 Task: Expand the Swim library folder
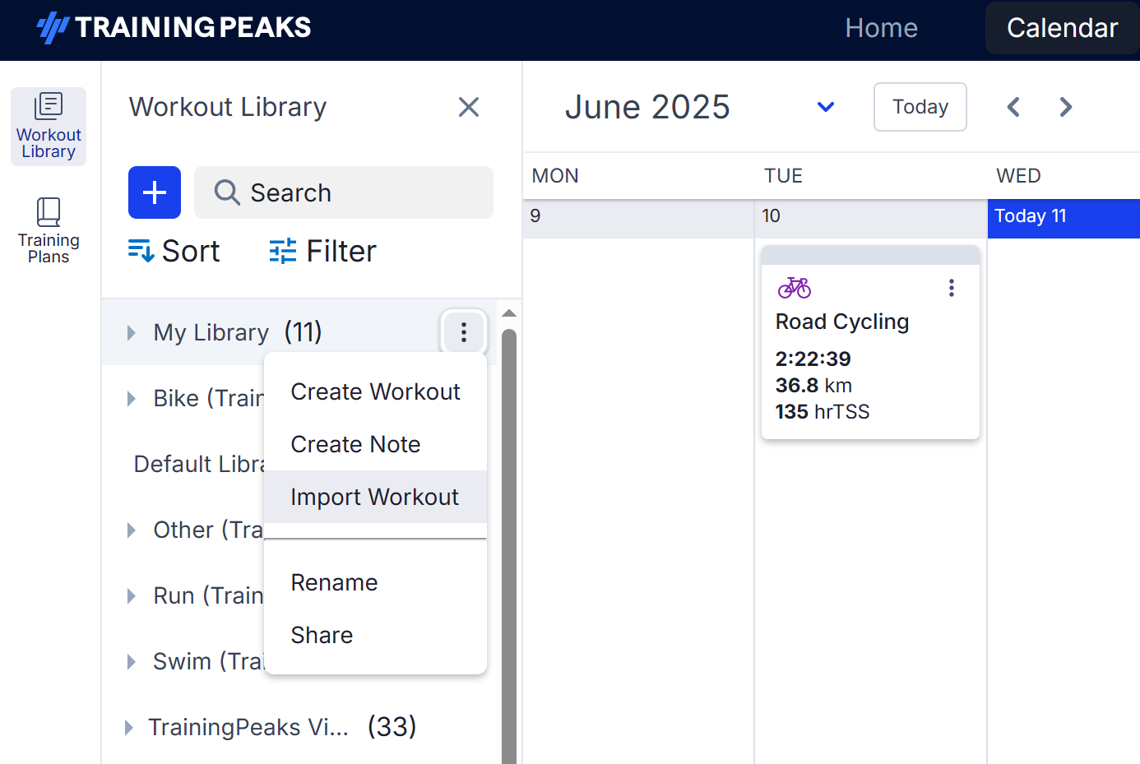point(132,661)
